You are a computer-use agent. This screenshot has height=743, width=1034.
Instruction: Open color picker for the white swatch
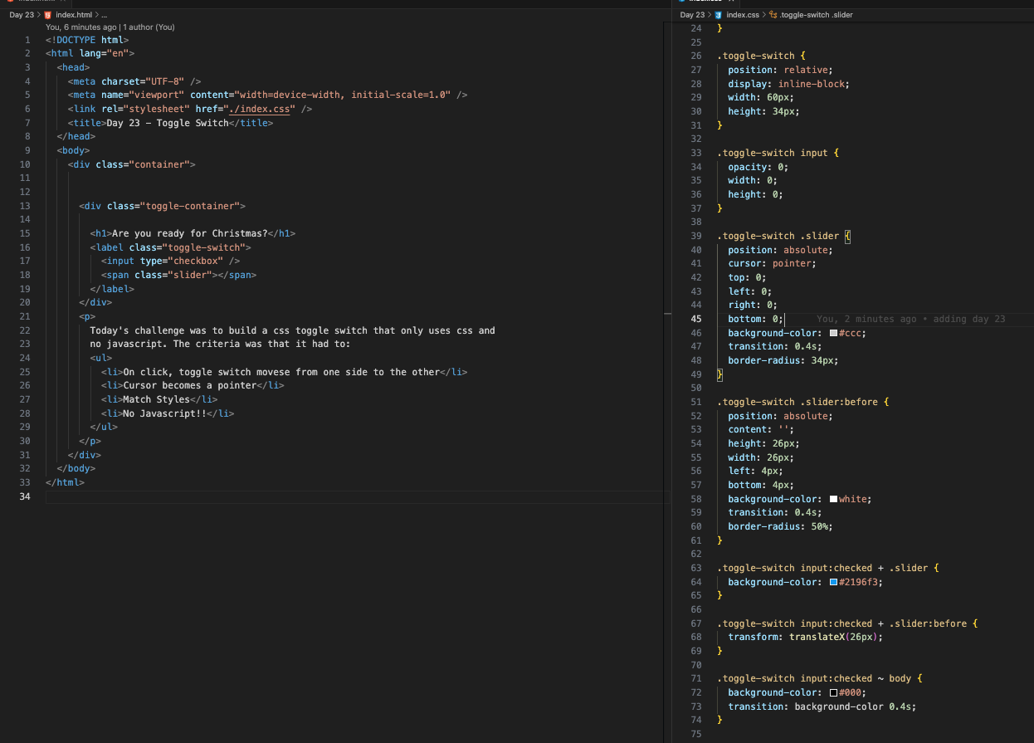pos(833,499)
